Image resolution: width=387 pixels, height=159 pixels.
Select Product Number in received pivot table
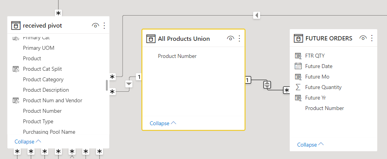[42, 111]
